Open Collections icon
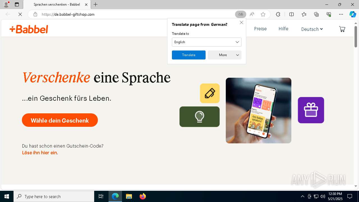The image size is (359, 202). (x=316, y=14)
